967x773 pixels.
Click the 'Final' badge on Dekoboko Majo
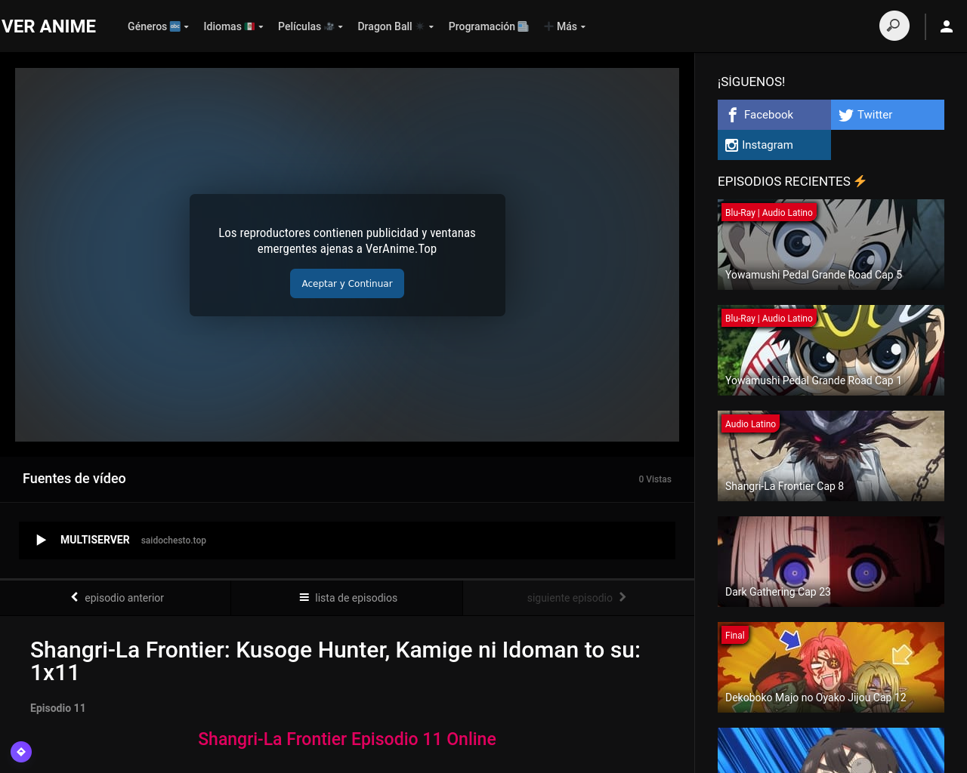(x=735, y=636)
